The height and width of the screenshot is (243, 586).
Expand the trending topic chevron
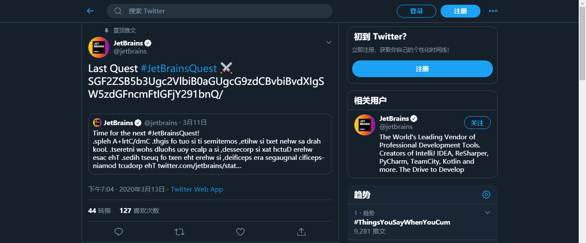pos(487,213)
